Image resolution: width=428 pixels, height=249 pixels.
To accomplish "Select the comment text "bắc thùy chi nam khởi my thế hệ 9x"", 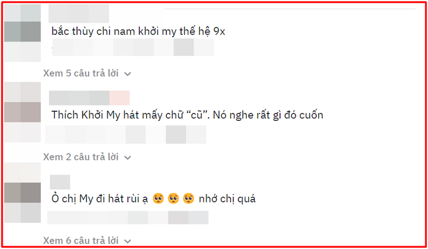I will point(138,31).
